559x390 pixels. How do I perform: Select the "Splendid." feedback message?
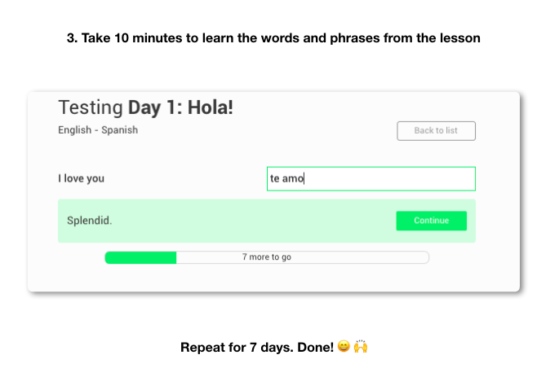[90, 221]
